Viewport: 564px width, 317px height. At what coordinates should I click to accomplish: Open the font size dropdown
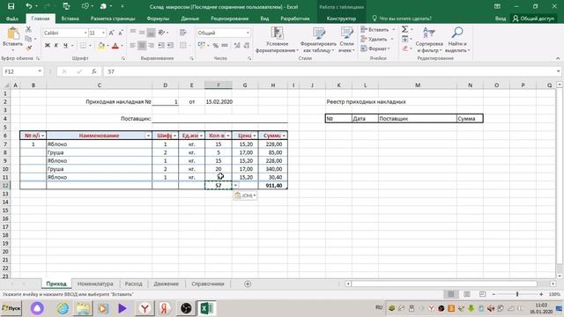103,33
